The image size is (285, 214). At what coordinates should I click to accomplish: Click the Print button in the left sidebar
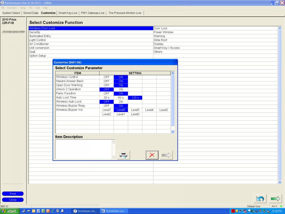(13, 194)
